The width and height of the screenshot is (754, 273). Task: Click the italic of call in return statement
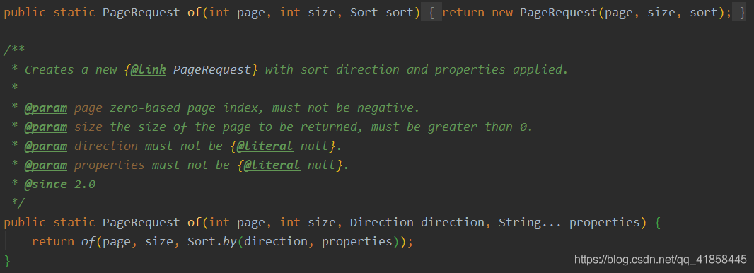[x=88, y=241]
